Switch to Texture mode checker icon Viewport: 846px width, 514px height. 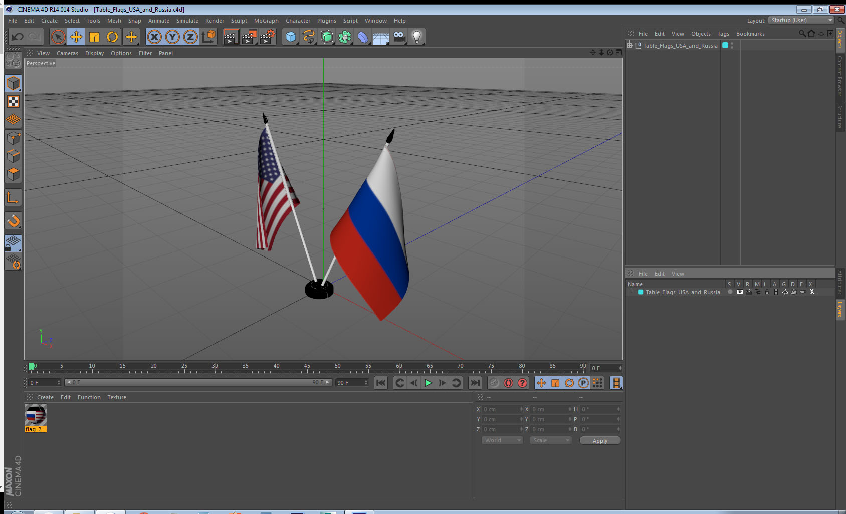13,102
